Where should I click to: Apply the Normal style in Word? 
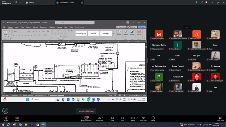click(94, 34)
